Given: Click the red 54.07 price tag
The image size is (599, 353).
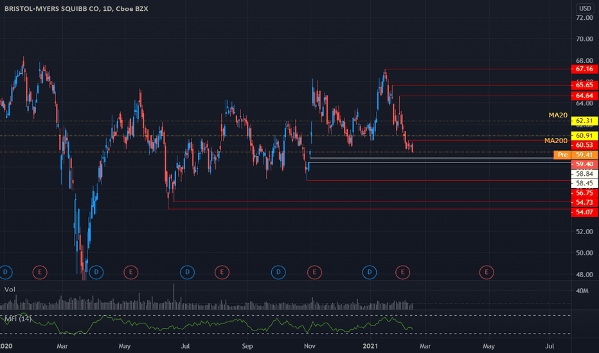Looking at the screenshot, I should [584, 212].
